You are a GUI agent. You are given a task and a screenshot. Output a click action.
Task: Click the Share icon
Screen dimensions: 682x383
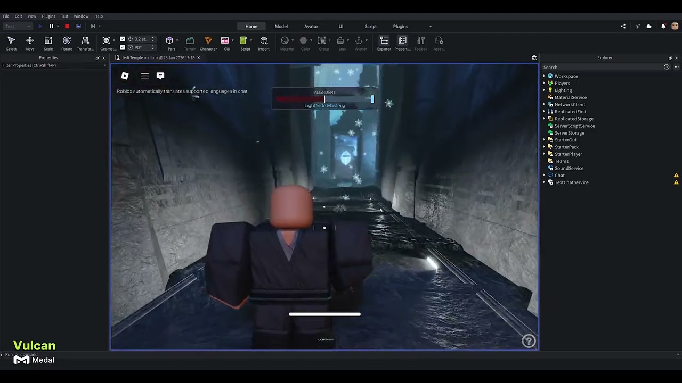[623, 26]
